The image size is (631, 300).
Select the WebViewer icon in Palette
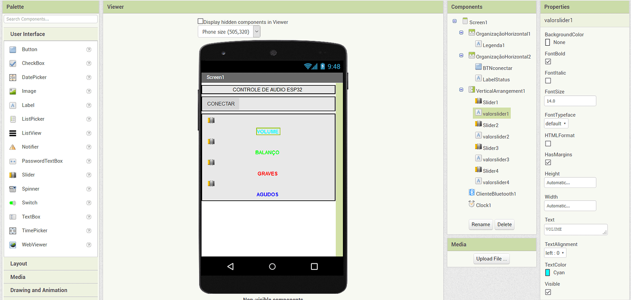click(13, 245)
